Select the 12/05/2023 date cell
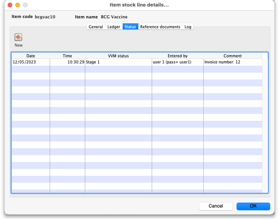This screenshot has height=219, width=279. (x=24, y=62)
